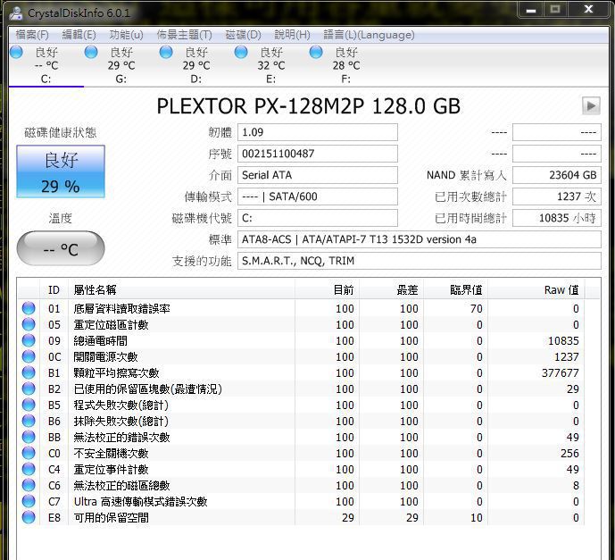Image resolution: width=615 pixels, height=560 pixels.
Task: Click the 最差 column header
Action: coord(391,290)
